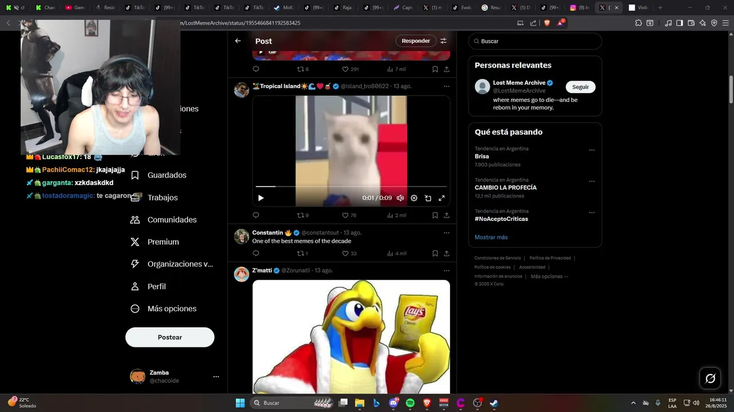Follow Lost Meme Archive with Seguir
The width and height of the screenshot is (734, 412).
click(580, 87)
